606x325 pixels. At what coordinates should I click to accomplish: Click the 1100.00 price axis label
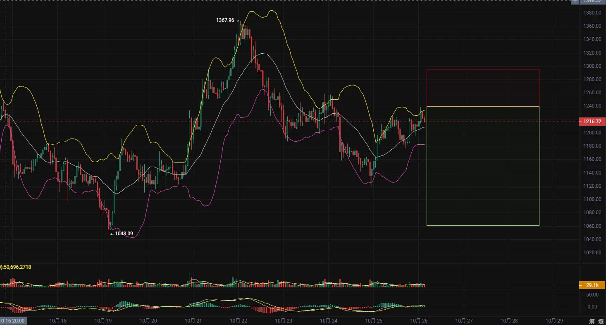(592, 199)
